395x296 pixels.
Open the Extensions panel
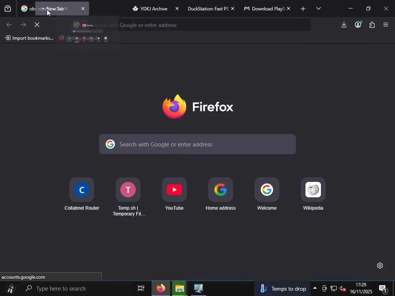tap(372, 25)
